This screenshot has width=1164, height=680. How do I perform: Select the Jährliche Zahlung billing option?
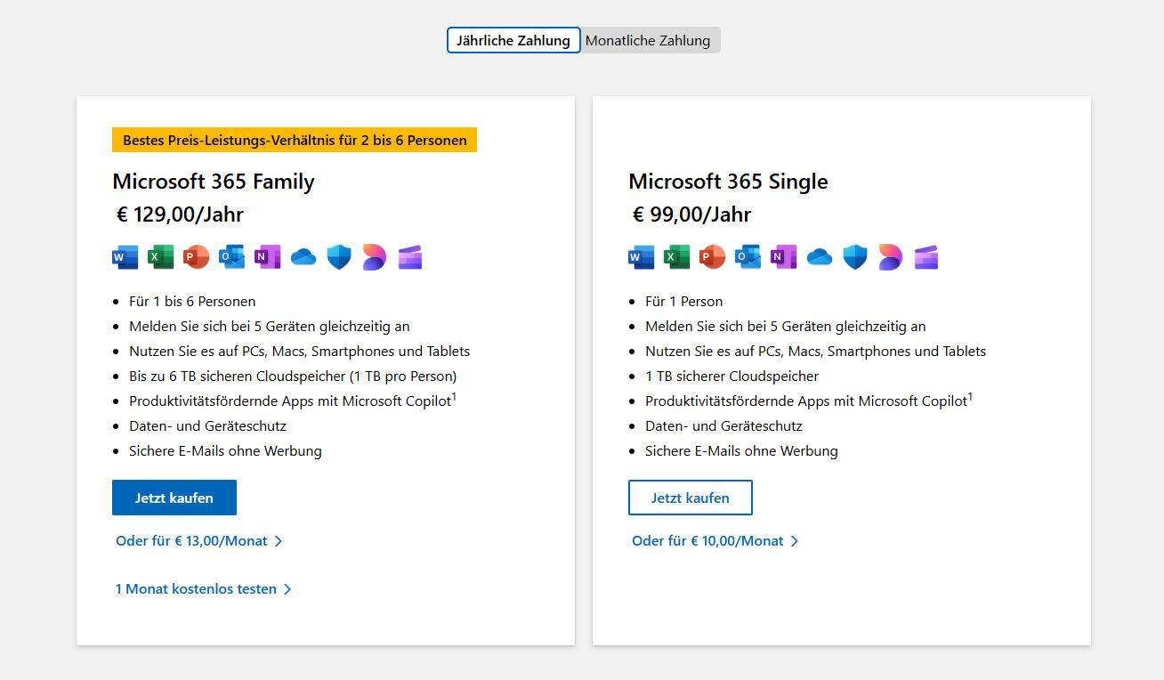[513, 40]
